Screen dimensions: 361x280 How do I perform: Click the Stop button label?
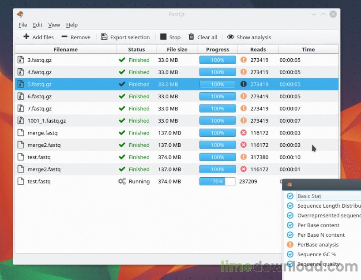(x=175, y=37)
